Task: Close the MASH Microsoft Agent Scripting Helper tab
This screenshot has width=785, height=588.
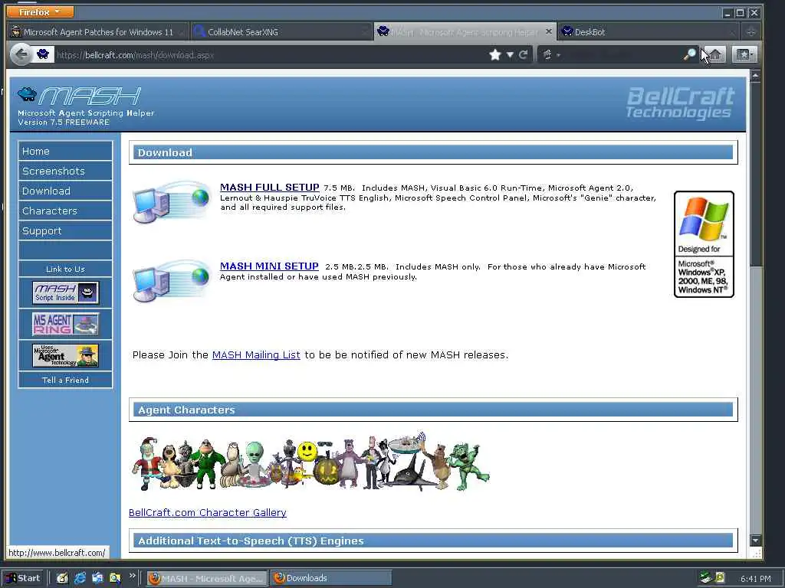Action: 548,31
